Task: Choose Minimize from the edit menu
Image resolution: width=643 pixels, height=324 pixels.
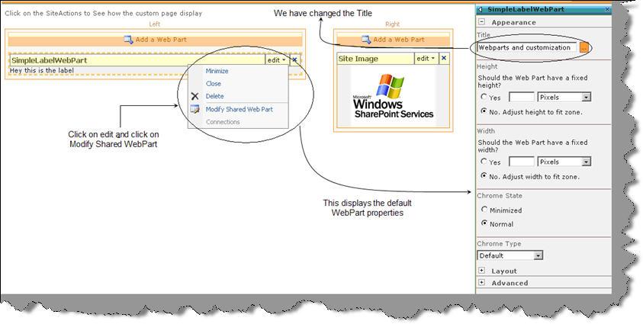Action: point(217,71)
